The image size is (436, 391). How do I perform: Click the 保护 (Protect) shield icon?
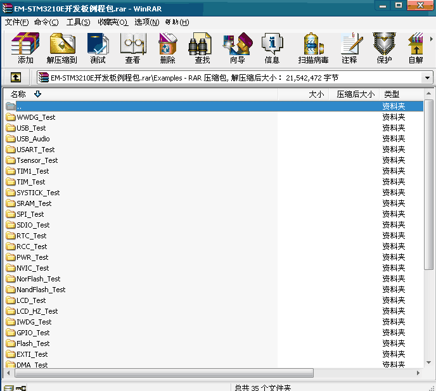pos(384,48)
